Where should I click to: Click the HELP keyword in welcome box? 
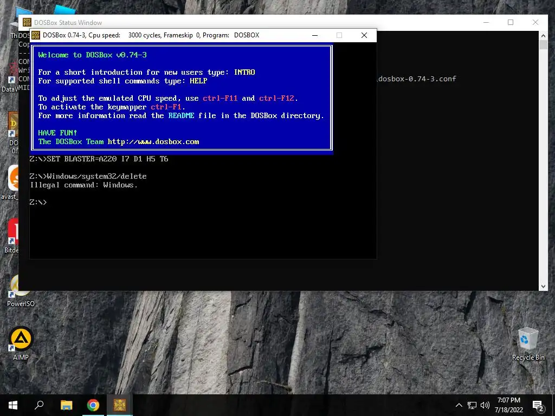(198, 81)
